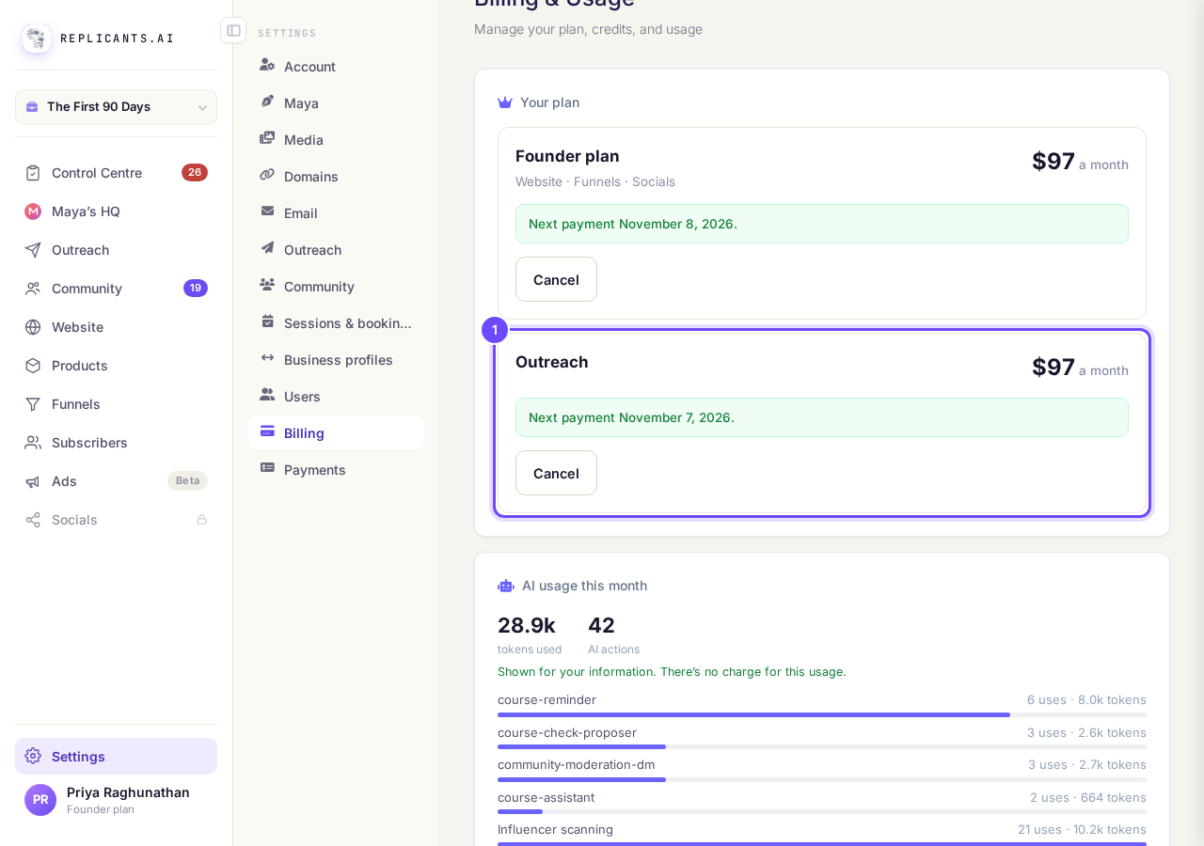Click the Outreach paper-plane icon in main sidebar

(x=33, y=250)
